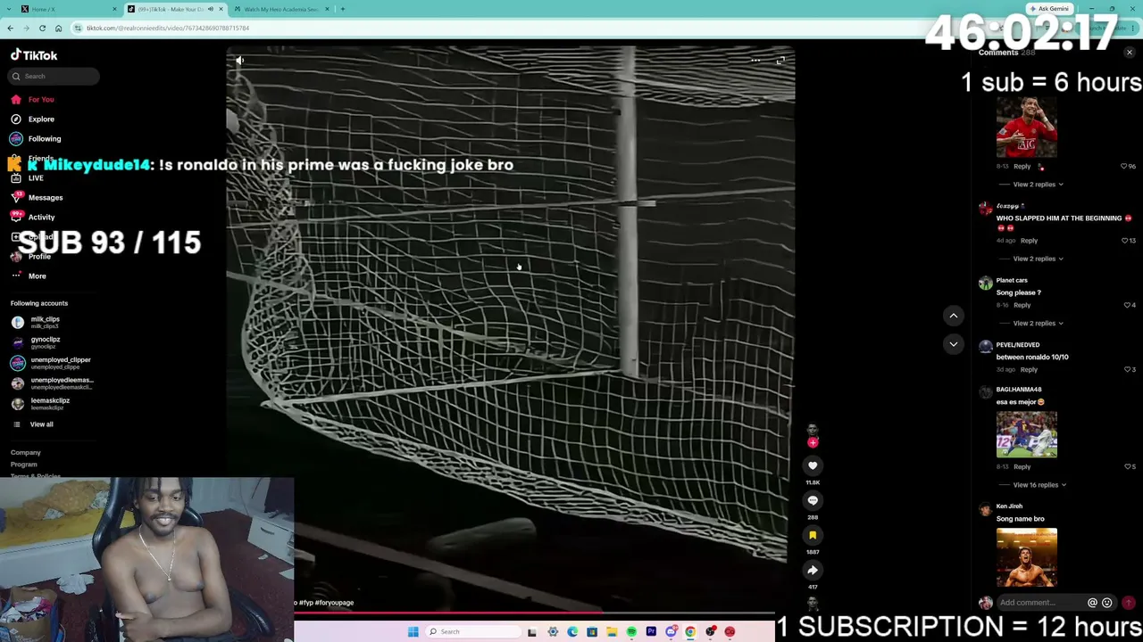Reload the page
1143x642 pixels.
pyautogui.click(x=42, y=28)
